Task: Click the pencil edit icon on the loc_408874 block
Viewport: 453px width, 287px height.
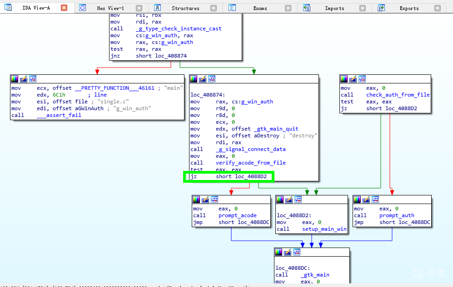Action: click(x=203, y=79)
